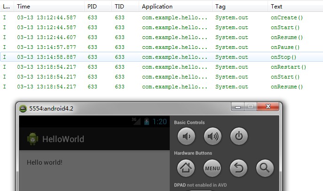The width and height of the screenshot is (323, 191).
Task: Select the onRestart() log entry
Action: (x=162, y=67)
